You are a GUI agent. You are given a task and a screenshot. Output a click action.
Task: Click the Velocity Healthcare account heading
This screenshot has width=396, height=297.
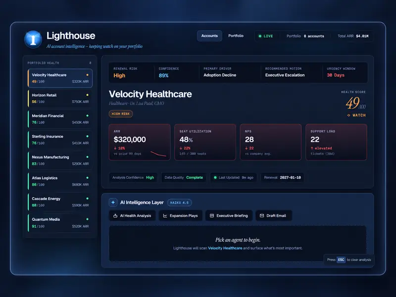pos(150,94)
